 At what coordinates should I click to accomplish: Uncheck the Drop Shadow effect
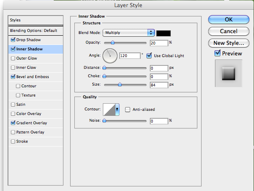pos(13,40)
